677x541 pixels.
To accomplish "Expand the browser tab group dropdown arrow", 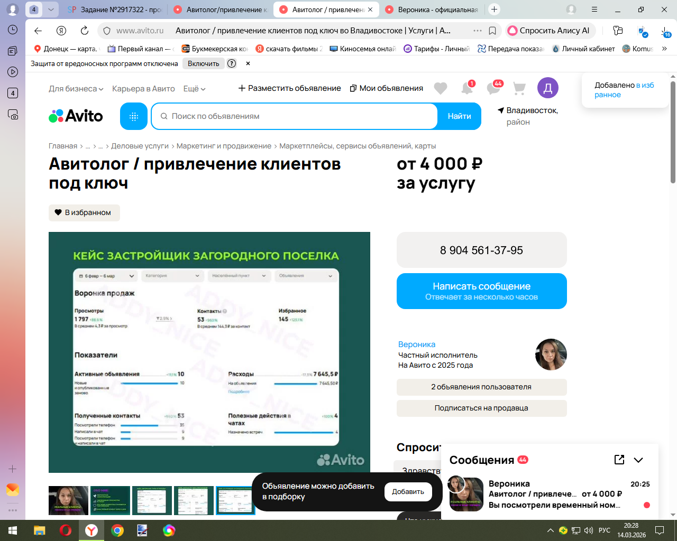I will point(50,10).
